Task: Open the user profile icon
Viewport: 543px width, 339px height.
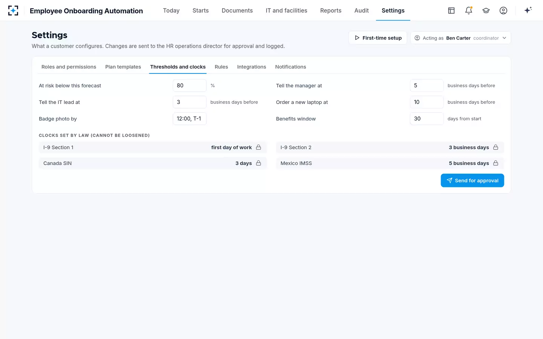Action: click(x=503, y=11)
